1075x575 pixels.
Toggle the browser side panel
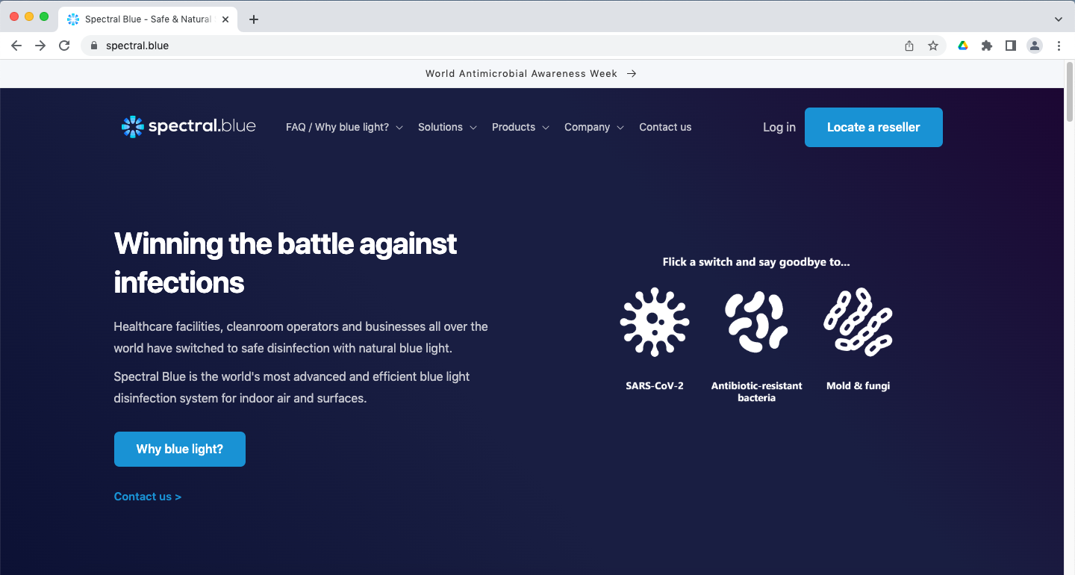click(x=1011, y=46)
